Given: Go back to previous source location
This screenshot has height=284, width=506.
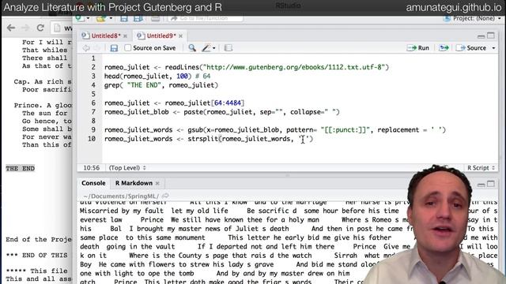Looking at the screenshot, I should pyautogui.click(x=86, y=48).
